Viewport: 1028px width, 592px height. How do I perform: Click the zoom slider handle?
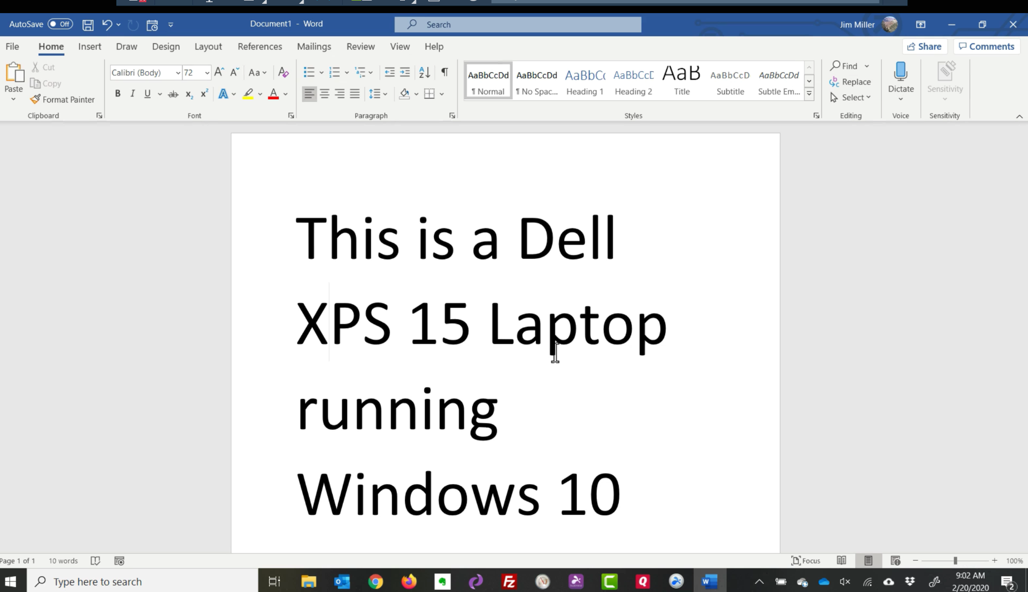point(955,561)
